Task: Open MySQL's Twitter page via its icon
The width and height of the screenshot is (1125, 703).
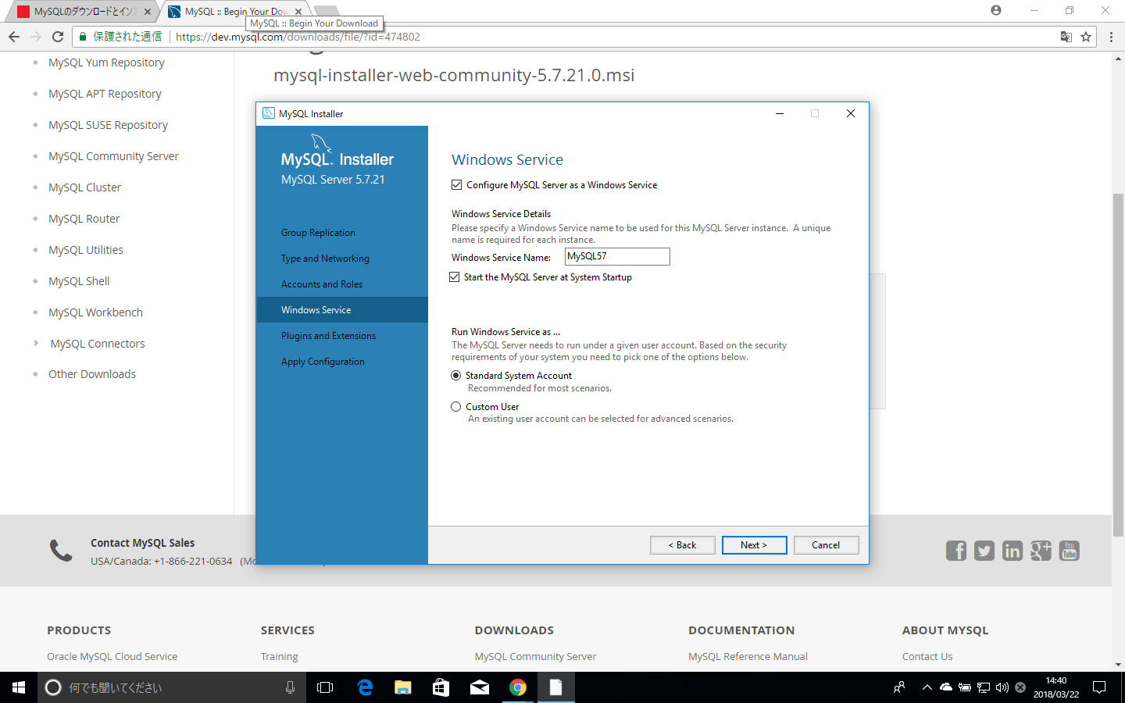Action: (x=984, y=551)
